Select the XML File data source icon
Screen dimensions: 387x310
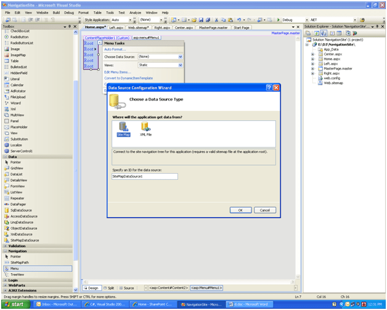(145, 128)
